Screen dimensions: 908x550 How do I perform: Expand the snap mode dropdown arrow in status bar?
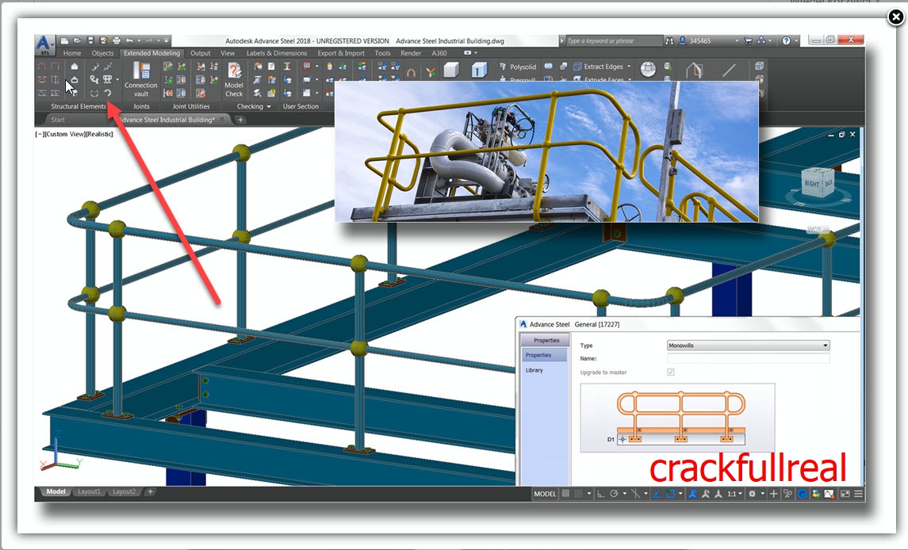point(589,494)
